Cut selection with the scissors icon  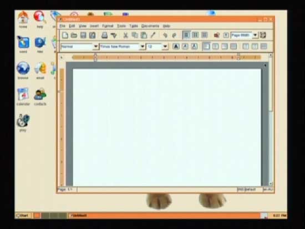(x=126, y=35)
